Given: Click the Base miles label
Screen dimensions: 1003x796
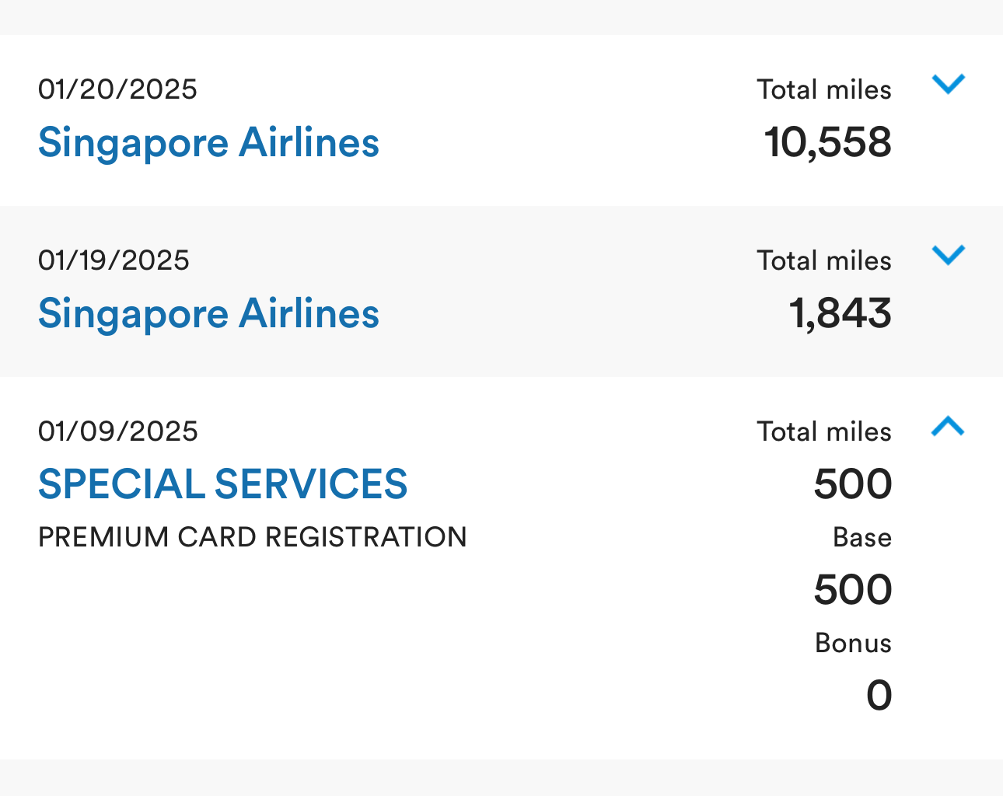Looking at the screenshot, I should (861, 538).
